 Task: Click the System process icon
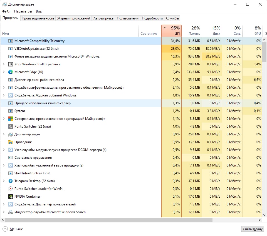click(11, 111)
